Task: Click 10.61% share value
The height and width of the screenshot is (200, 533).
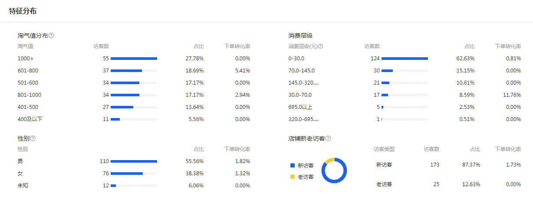Action: pos(465,82)
